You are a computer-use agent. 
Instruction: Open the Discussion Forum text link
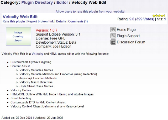[x=131, y=42]
